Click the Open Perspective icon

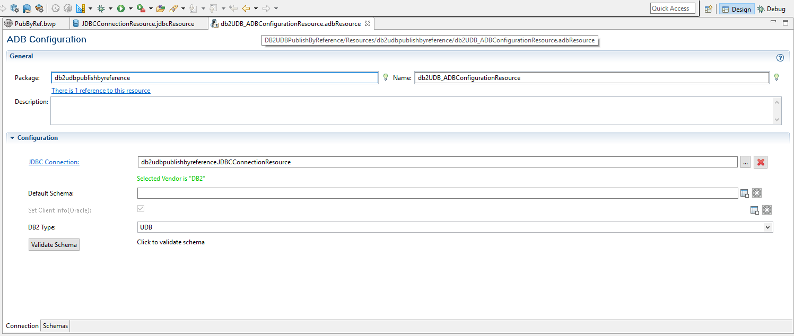(x=708, y=9)
